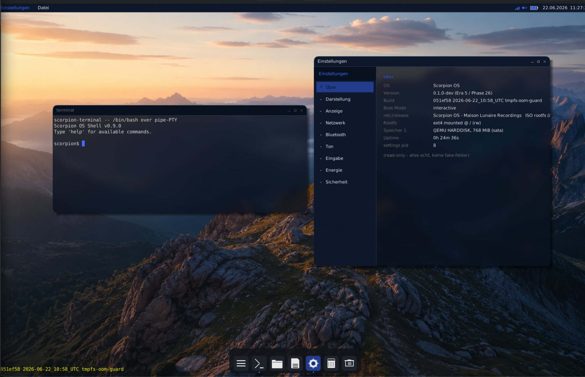The height and width of the screenshot is (377, 585).
Task: Minimize the terminal window
Action: (289, 110)
